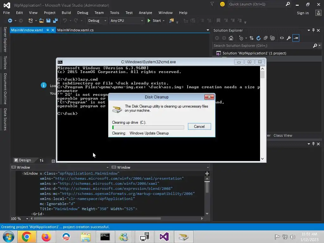324x243 pixels.
Task: Open the Start button dropdown arrow
Action: pyautogui.click(x=164, y=21)
